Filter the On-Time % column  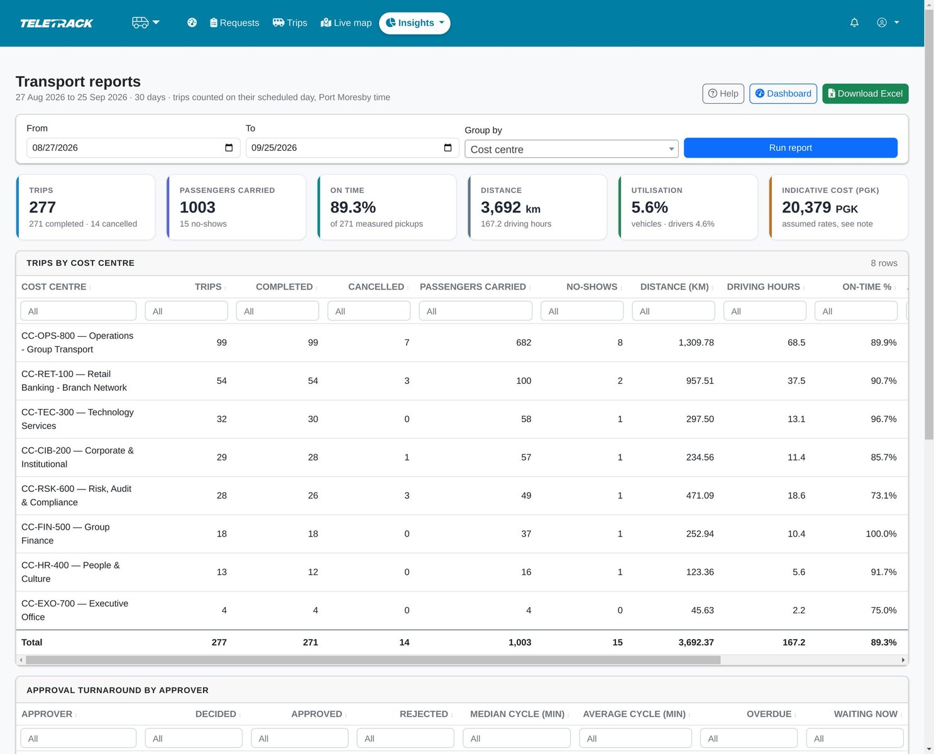856,311
